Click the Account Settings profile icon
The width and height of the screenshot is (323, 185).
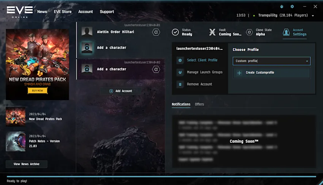pos(286,32)
